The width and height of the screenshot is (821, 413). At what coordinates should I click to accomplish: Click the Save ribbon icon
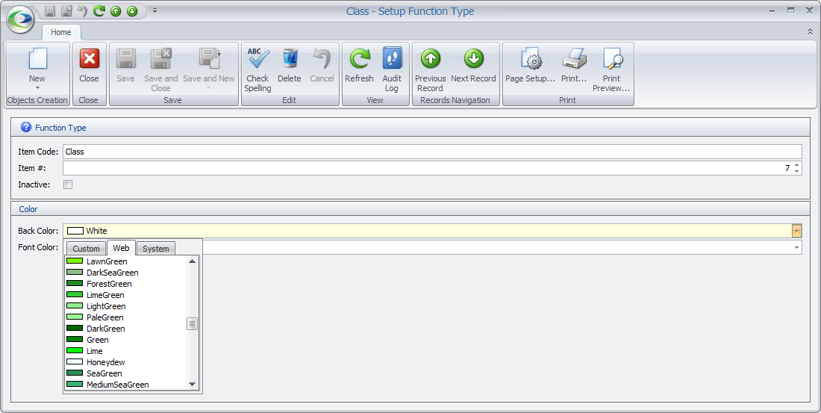125,58
